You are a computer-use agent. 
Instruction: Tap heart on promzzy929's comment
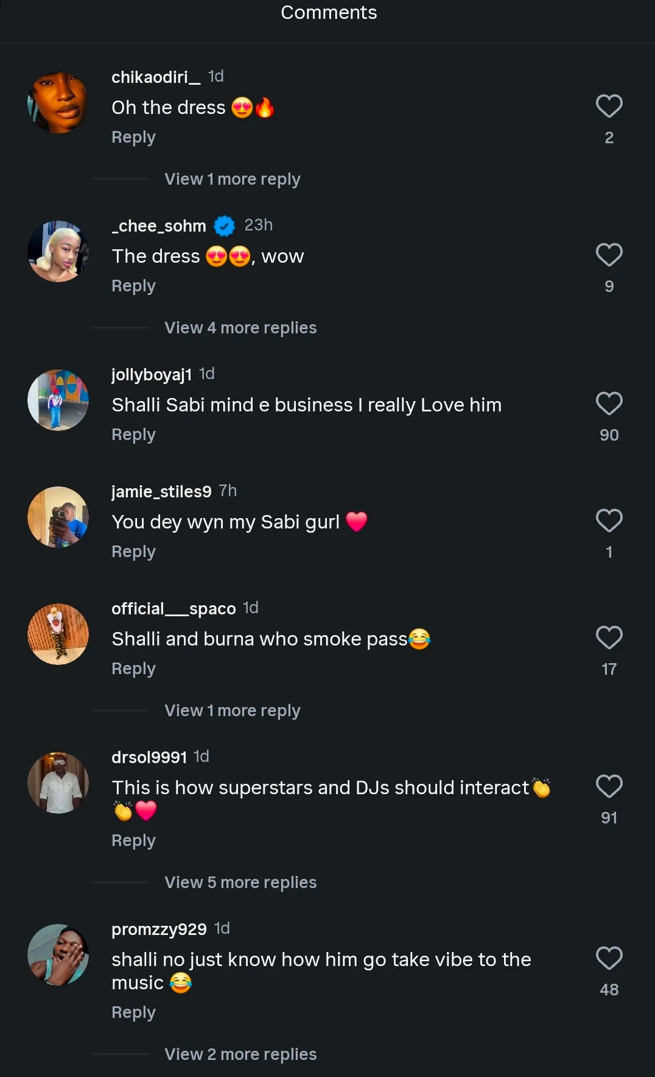(609, 959)
